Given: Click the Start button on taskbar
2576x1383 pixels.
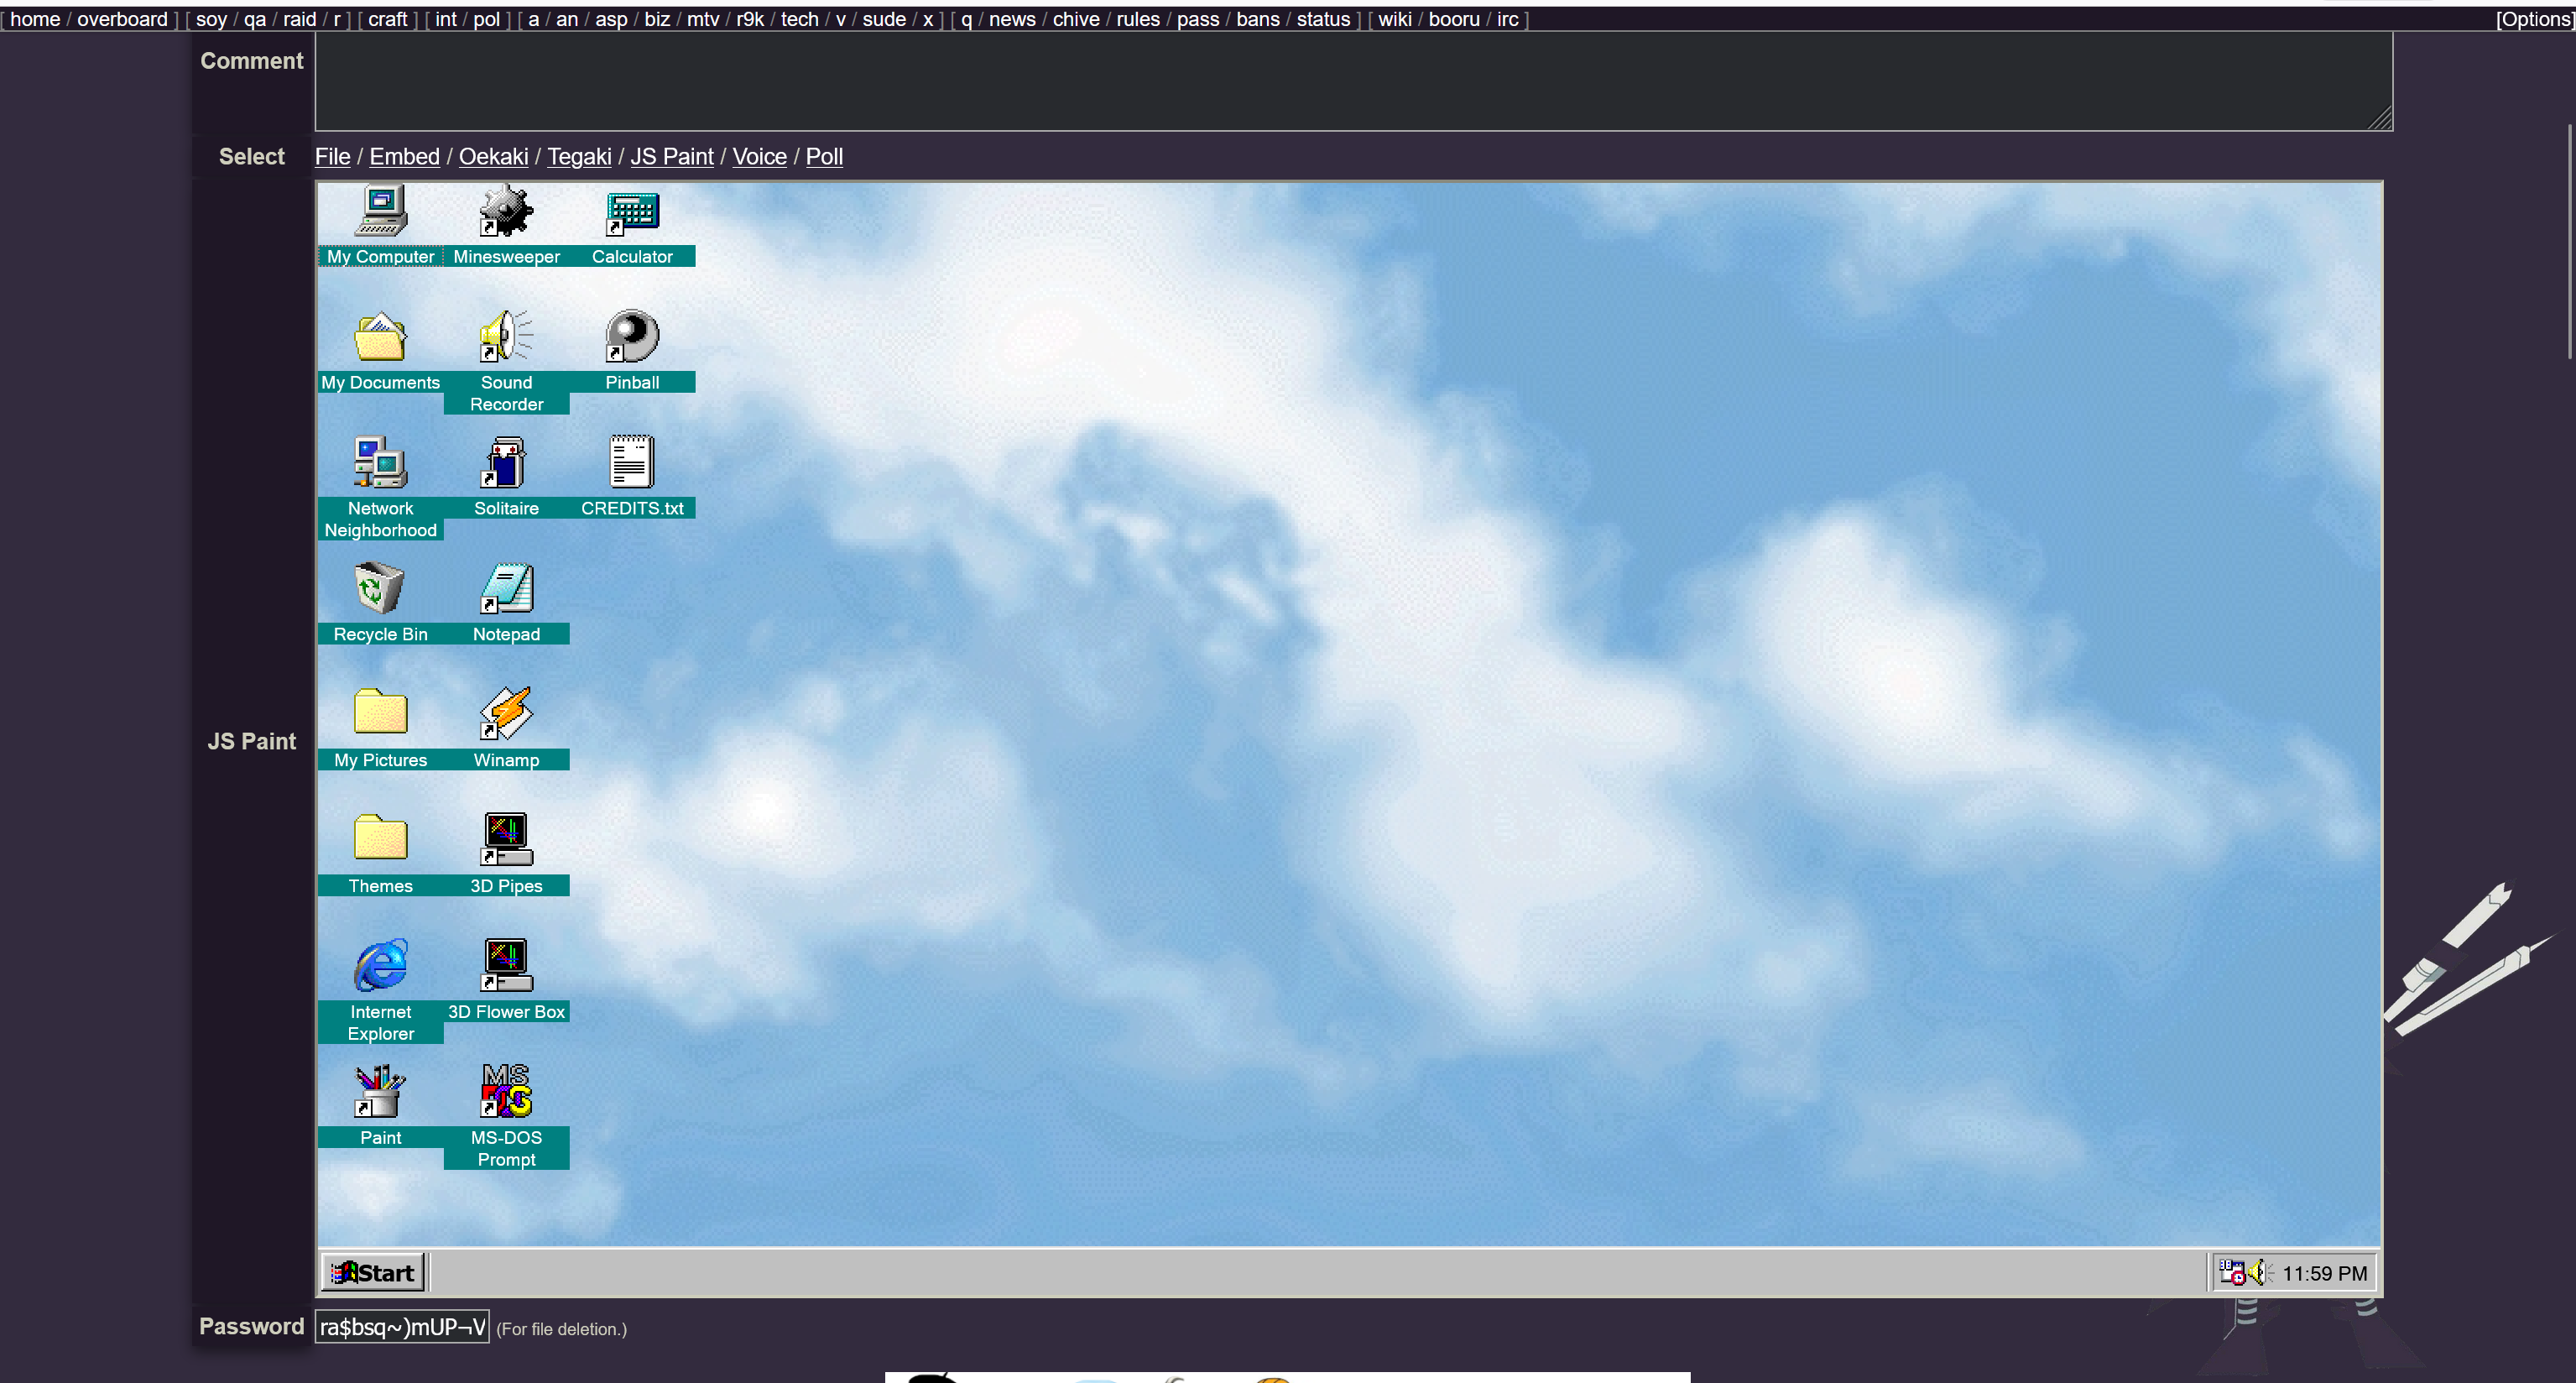Looking at the screenshot, I should point(373,1272).
